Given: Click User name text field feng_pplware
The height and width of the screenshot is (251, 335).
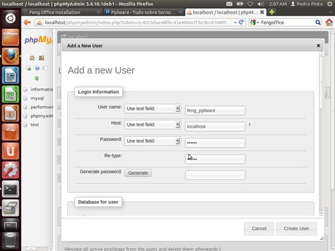Looking at the screenshot, I should [x=215, y=110].
